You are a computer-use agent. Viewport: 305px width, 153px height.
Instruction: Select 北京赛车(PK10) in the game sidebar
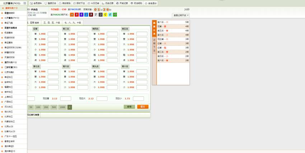(x=14, y=18)
